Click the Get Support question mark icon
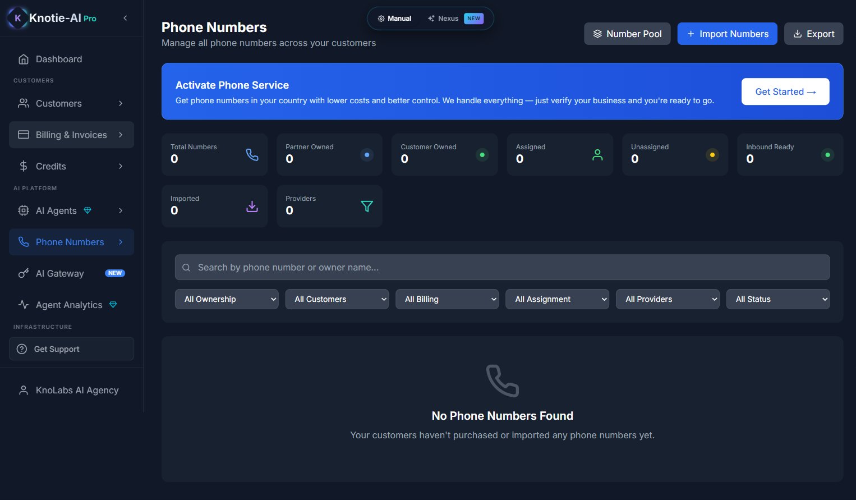This screenshot has width=856, height=500. click(x=22, y=349)
